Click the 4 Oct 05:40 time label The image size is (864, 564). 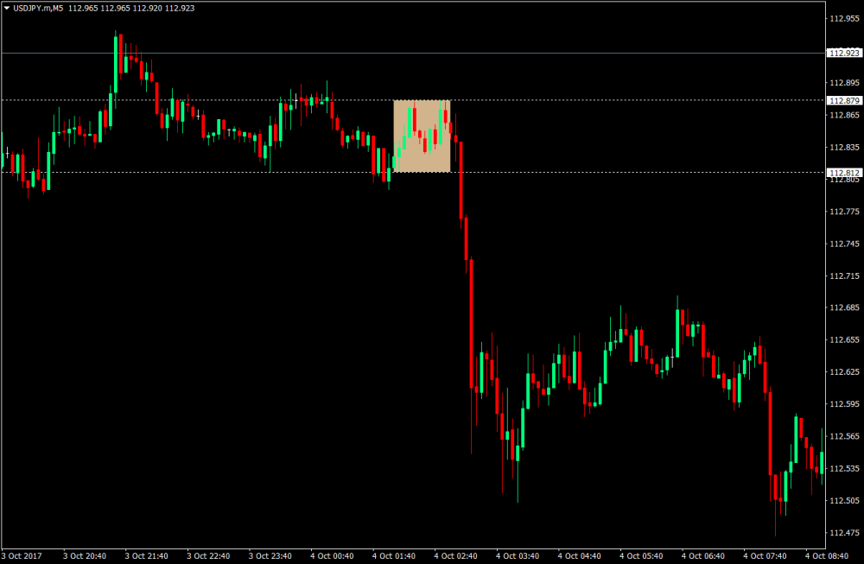tap(640, 555)
